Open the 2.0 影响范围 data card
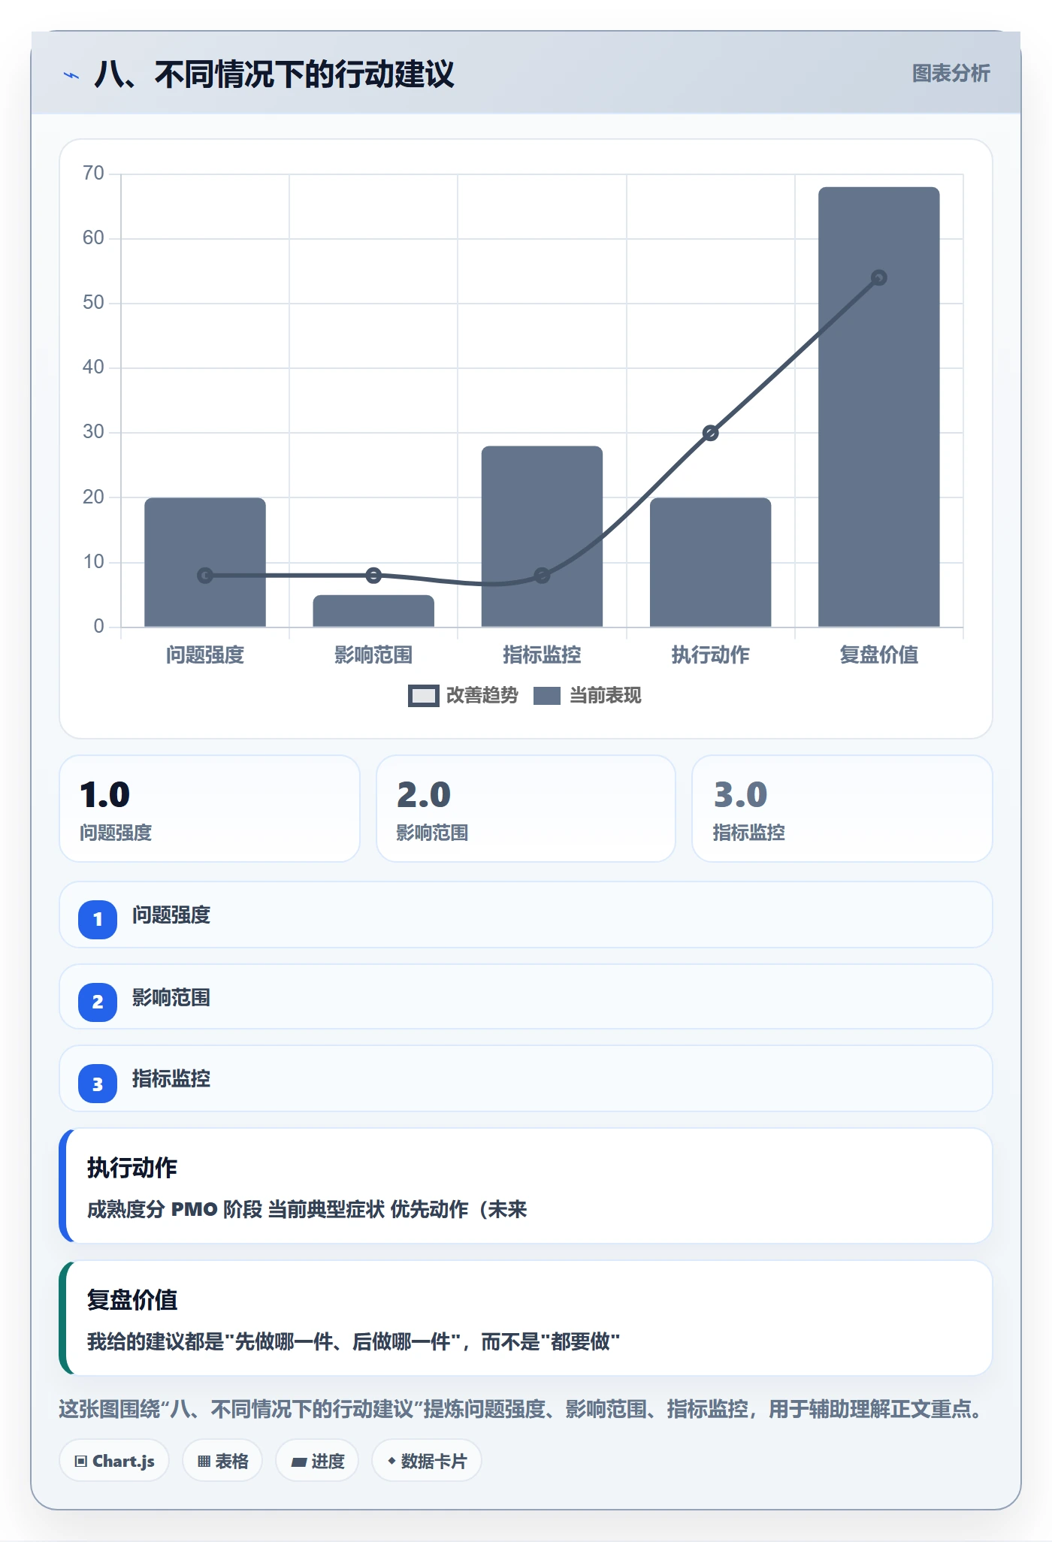 pyautogui.click(x=526, y=809)
